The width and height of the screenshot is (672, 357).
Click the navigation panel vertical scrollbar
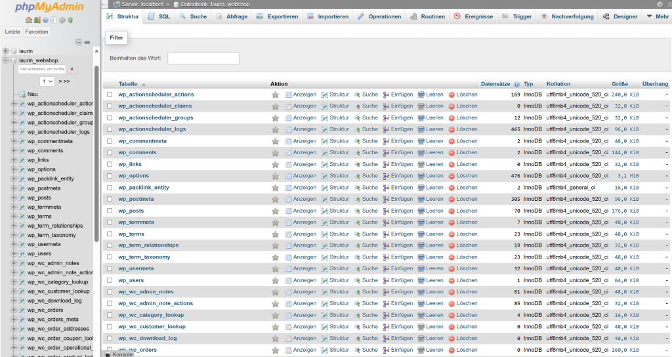point(96,154)
